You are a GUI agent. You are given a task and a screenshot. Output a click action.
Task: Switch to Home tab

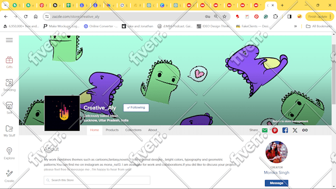[x=94, y=130]
